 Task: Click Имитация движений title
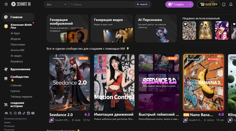[114, 114]
